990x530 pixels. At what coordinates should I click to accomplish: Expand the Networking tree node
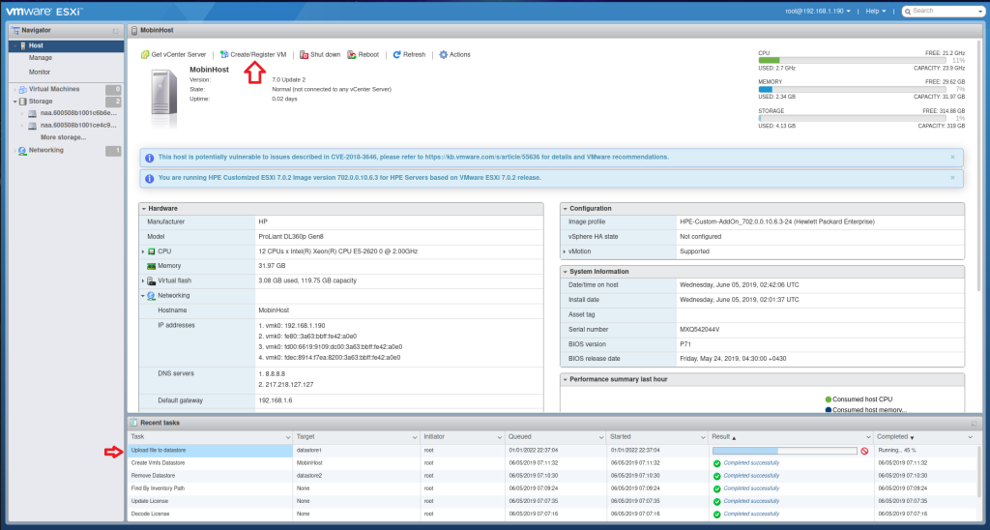click(15, 150)
